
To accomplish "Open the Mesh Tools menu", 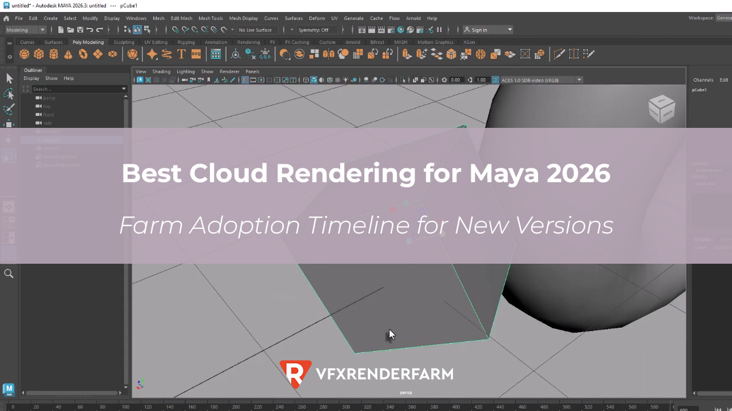I will coord(210,18).
